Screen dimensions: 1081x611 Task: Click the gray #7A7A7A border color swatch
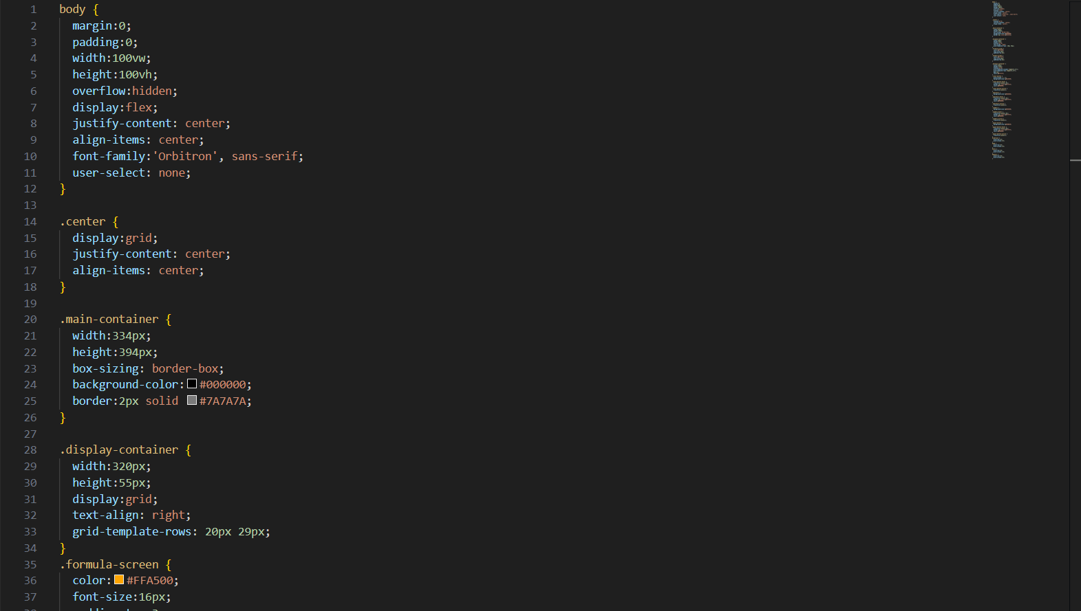[x=192, y=401]
